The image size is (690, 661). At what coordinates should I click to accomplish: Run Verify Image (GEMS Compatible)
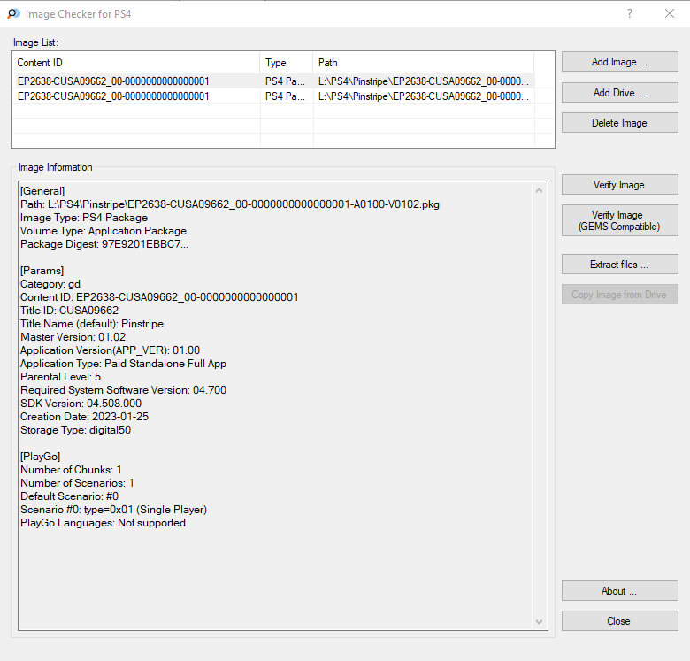click(619, 220)
